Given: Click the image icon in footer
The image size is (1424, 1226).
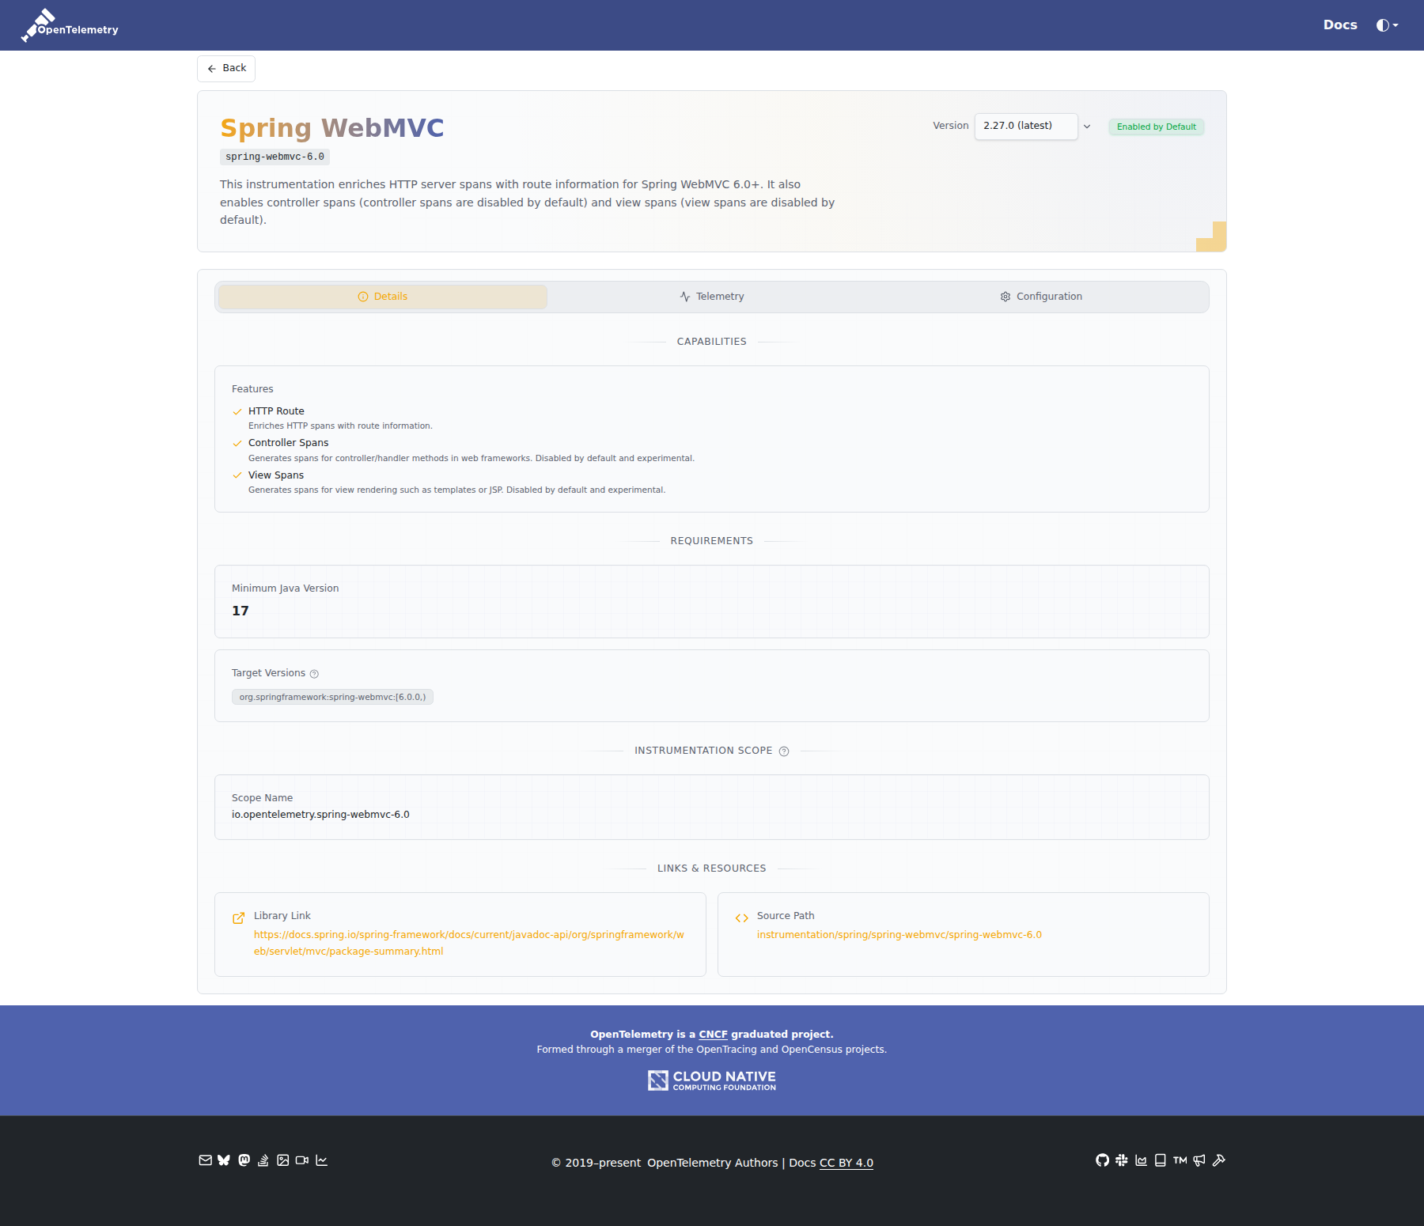Looking at the screenshot, I should coord(282,1160).
